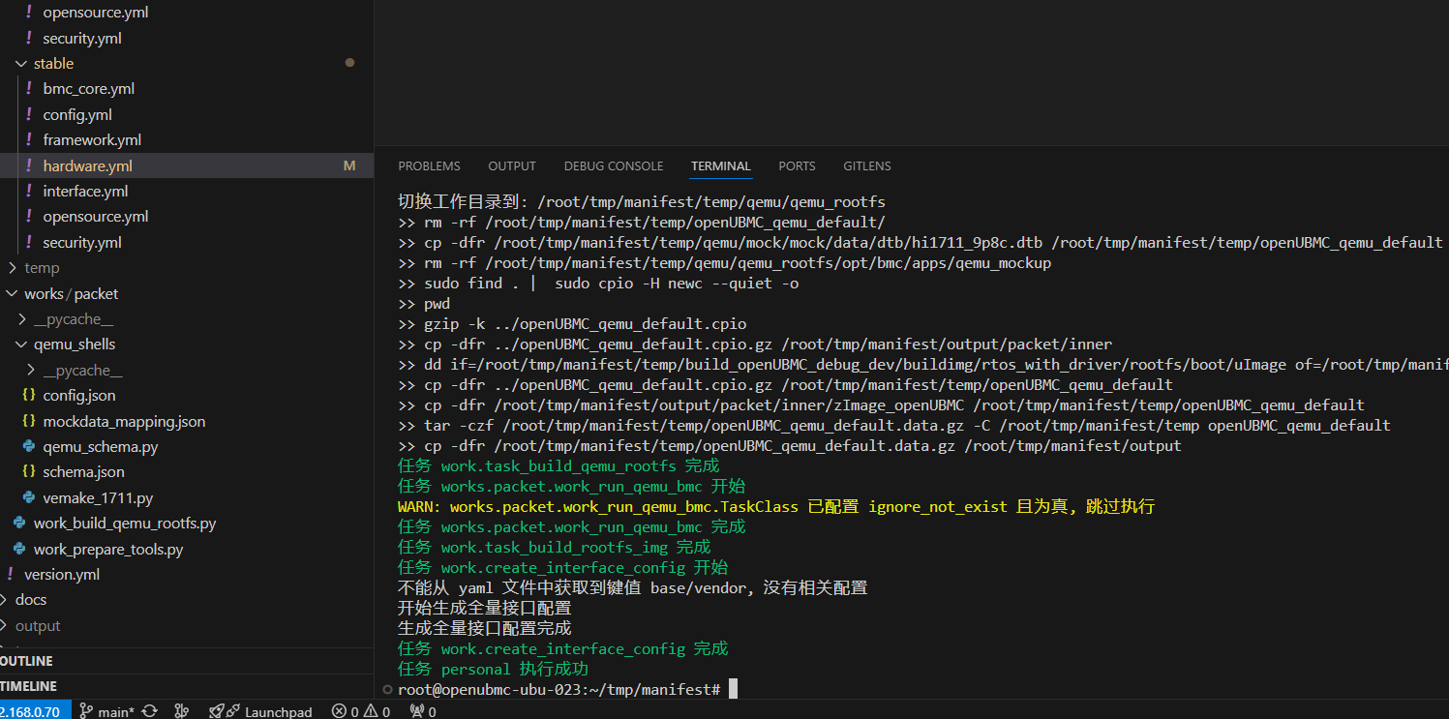Click the Git sync changes icon

(149, 711)
